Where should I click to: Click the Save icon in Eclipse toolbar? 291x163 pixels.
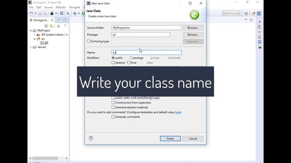[40, 14]
